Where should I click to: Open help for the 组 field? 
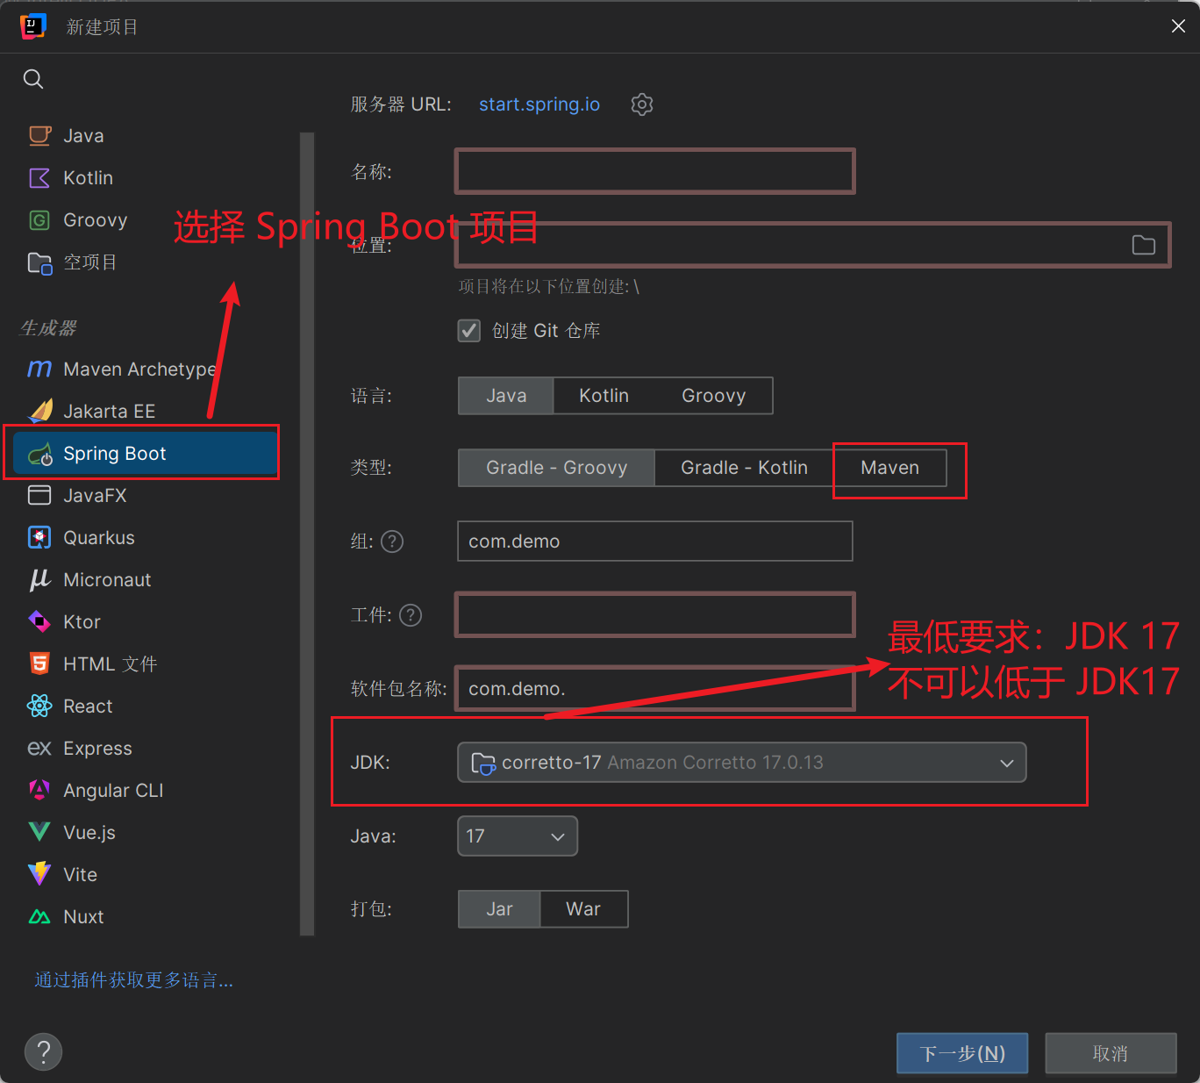click(x=392, y=541)
